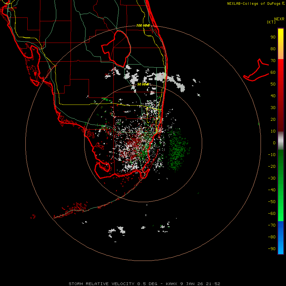Click the -70 value on the velocity scale
This screenshot has height=286, width=286.
point(272,225)
